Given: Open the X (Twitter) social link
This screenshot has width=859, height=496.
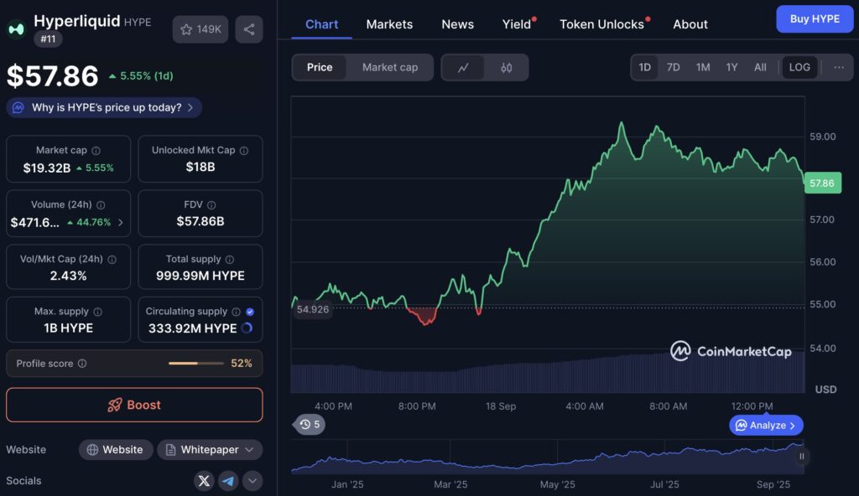Looking at the screenshot, I should pos(204,481).
